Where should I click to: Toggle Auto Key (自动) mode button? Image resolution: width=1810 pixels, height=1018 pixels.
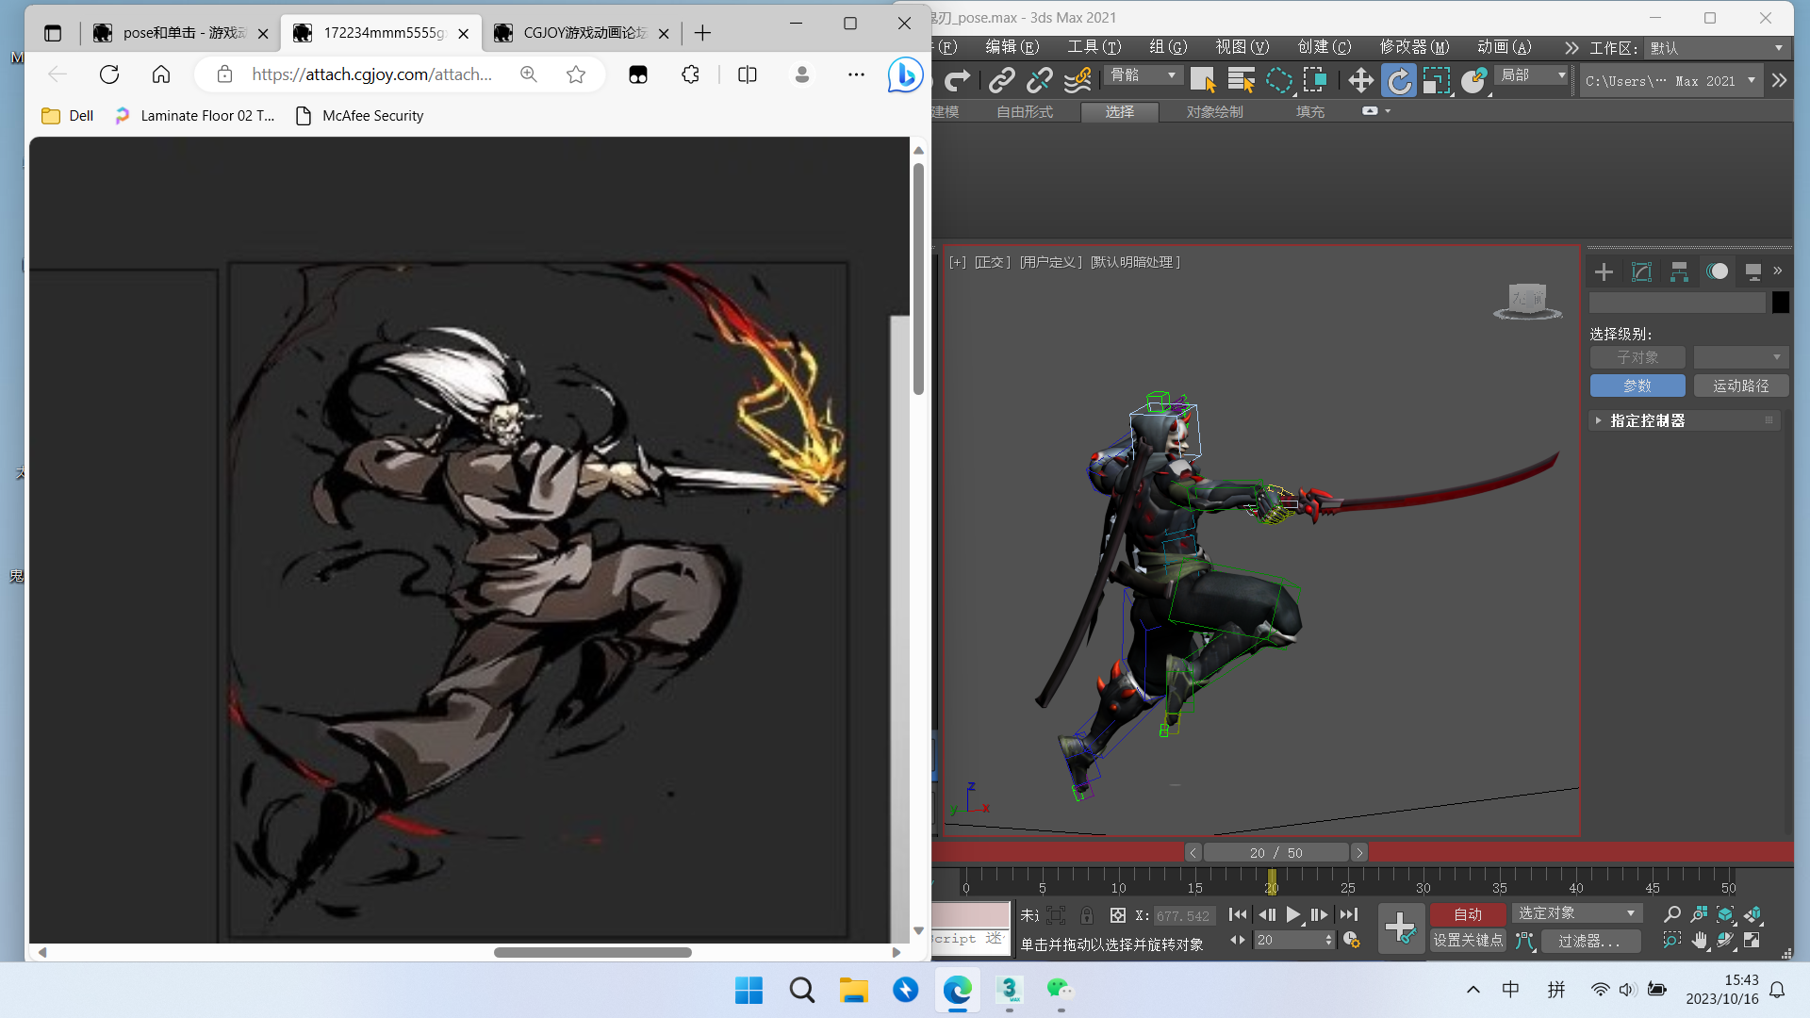[x=1468, y=914]
